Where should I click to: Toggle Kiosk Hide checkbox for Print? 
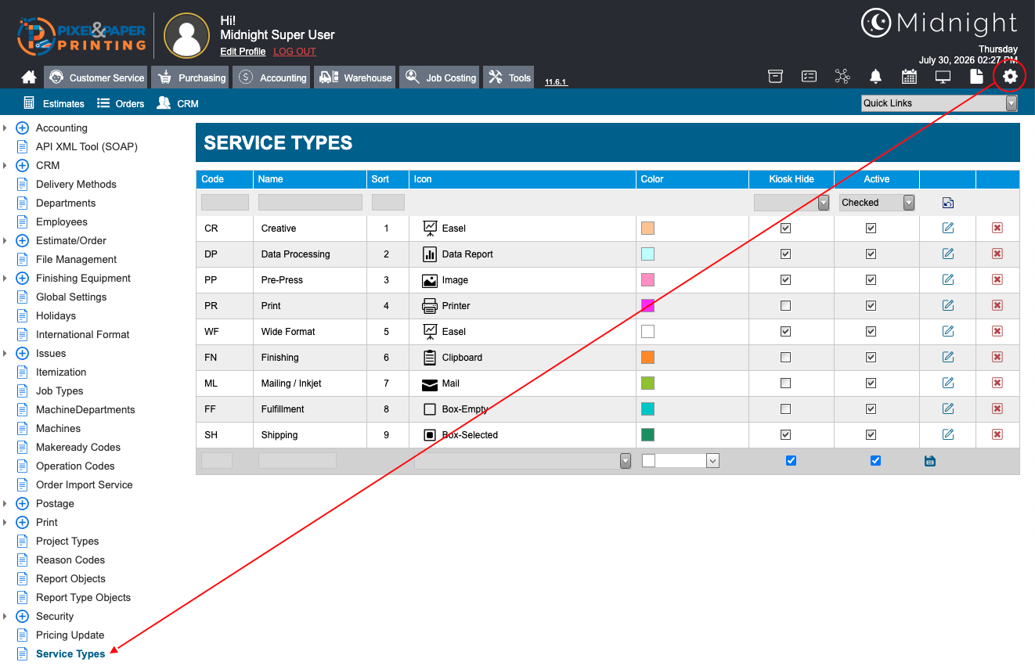point(786,305)
